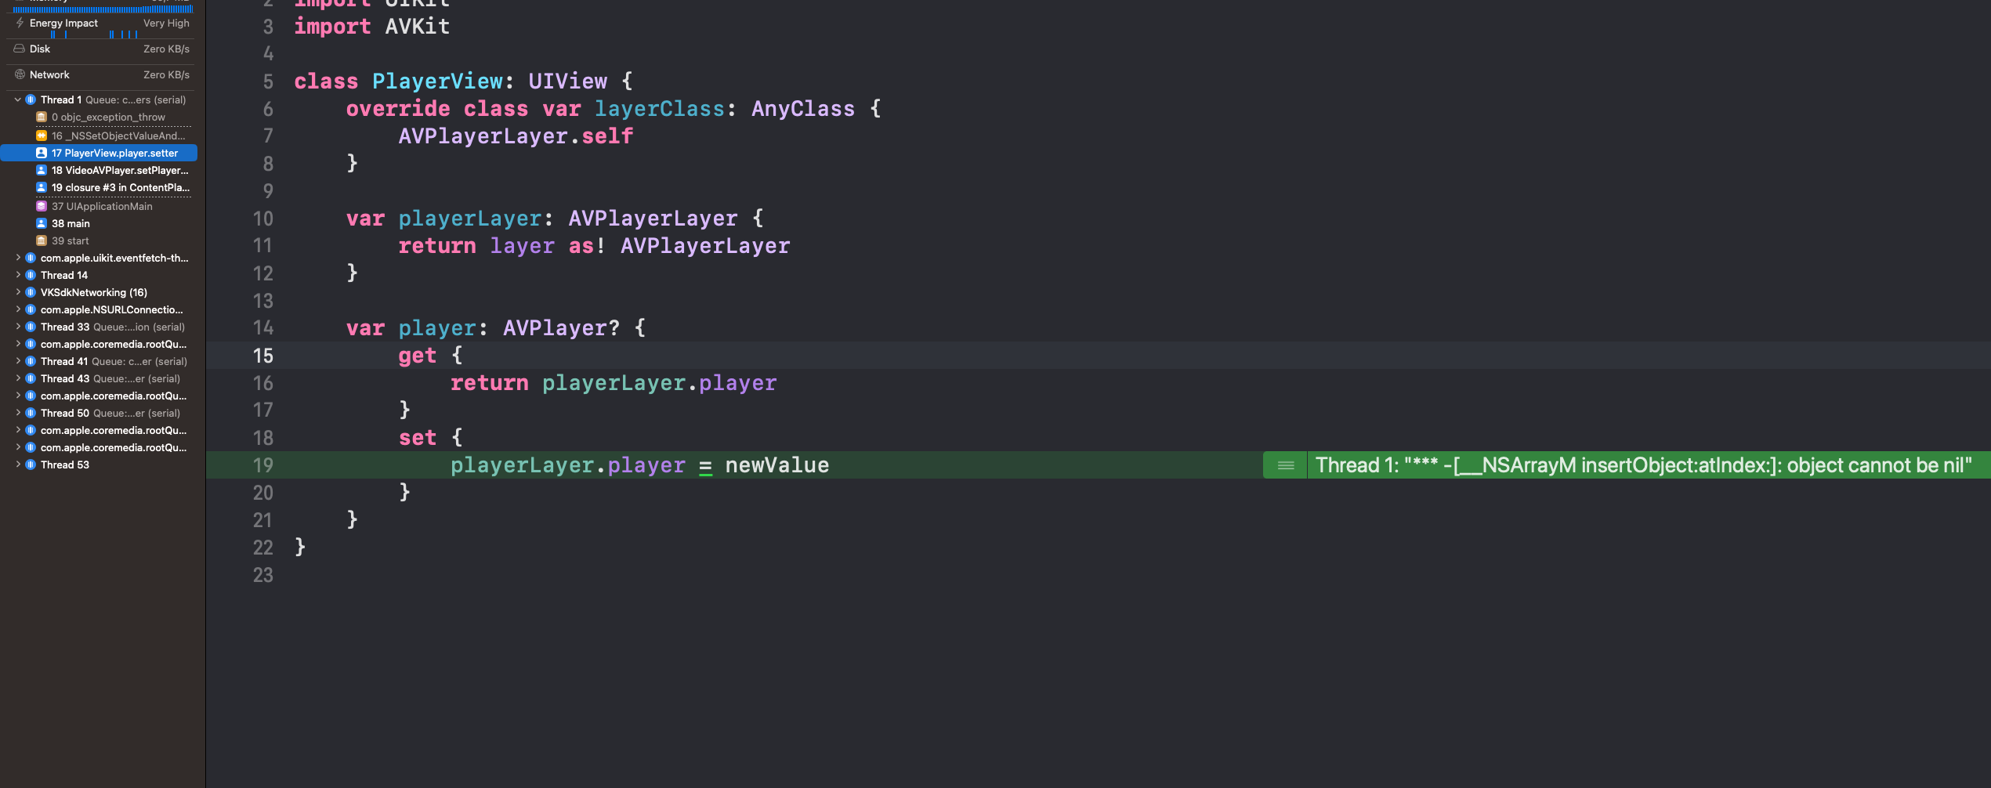Image resolution: width=1991 pixels, height=788 pixels.
Task: Click the layerClass property name
Action: 660,109
